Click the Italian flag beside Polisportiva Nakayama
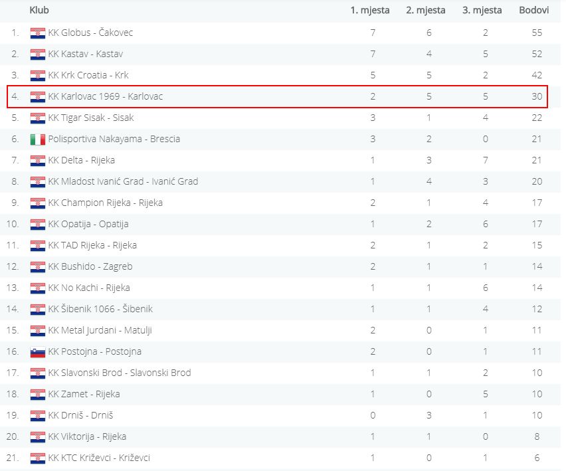This screenshot has height=471, width=566. (x=37, y=139)
